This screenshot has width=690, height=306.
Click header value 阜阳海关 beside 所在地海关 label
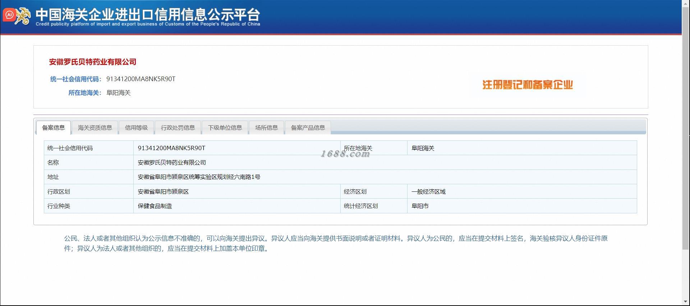click(119, 93)
